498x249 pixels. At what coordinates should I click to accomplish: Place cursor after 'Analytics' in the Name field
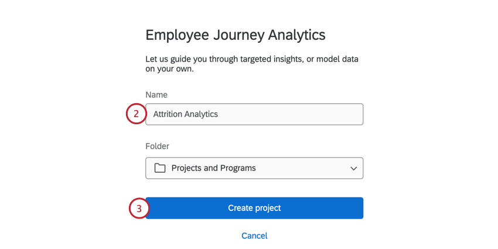tap(219, 114)
